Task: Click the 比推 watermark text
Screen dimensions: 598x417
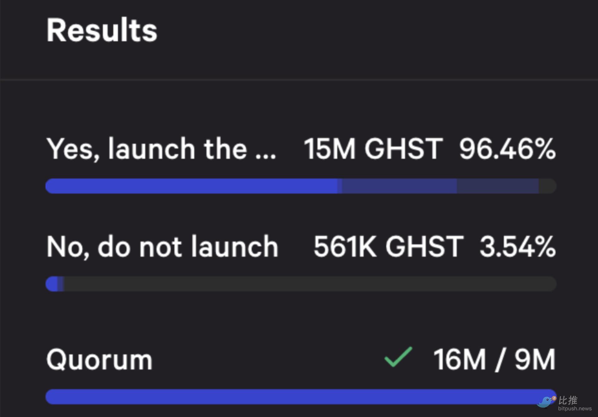Action: click(568, 400)
